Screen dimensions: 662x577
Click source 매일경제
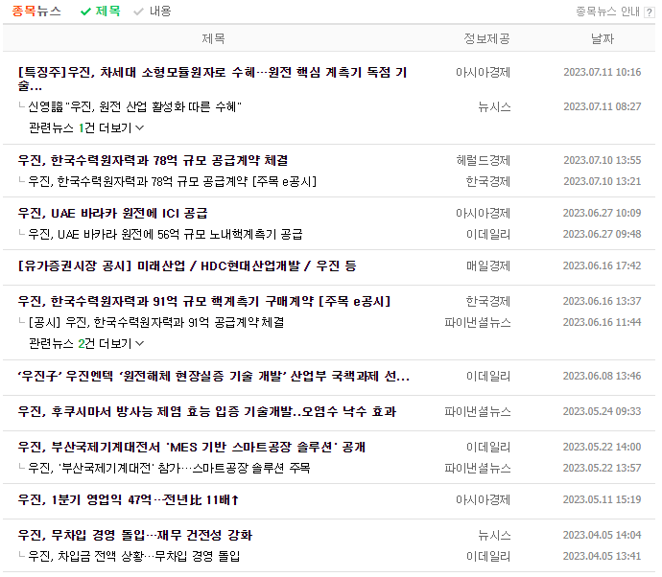click(488, 265)
